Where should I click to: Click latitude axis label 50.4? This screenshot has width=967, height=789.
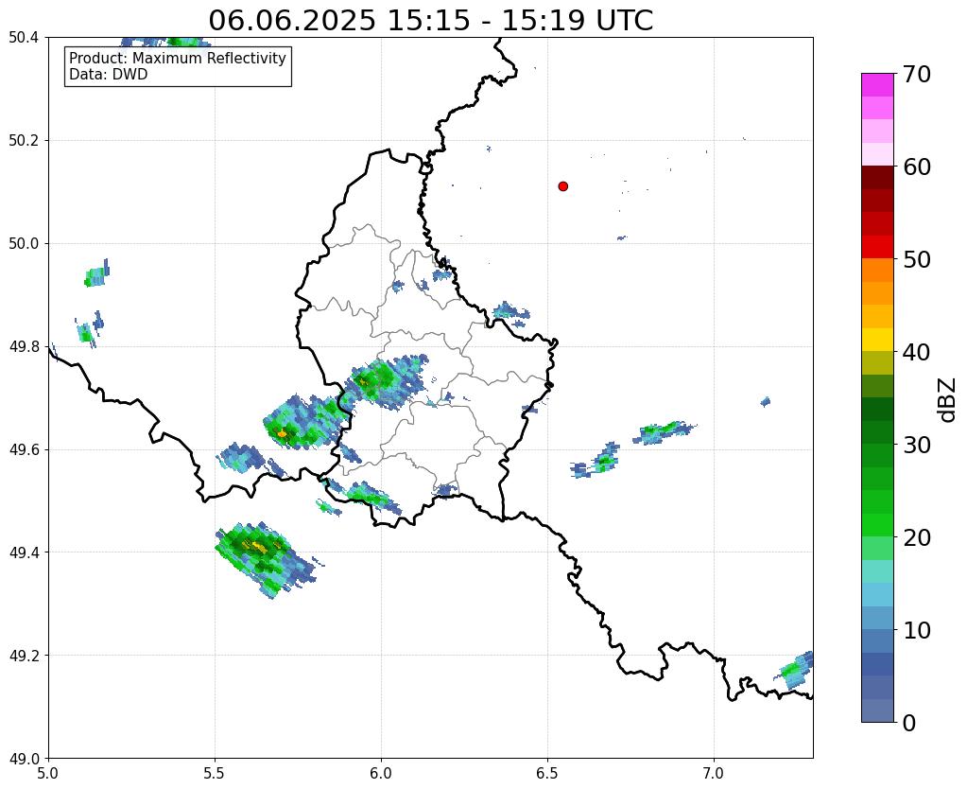(x=24, y=38)
